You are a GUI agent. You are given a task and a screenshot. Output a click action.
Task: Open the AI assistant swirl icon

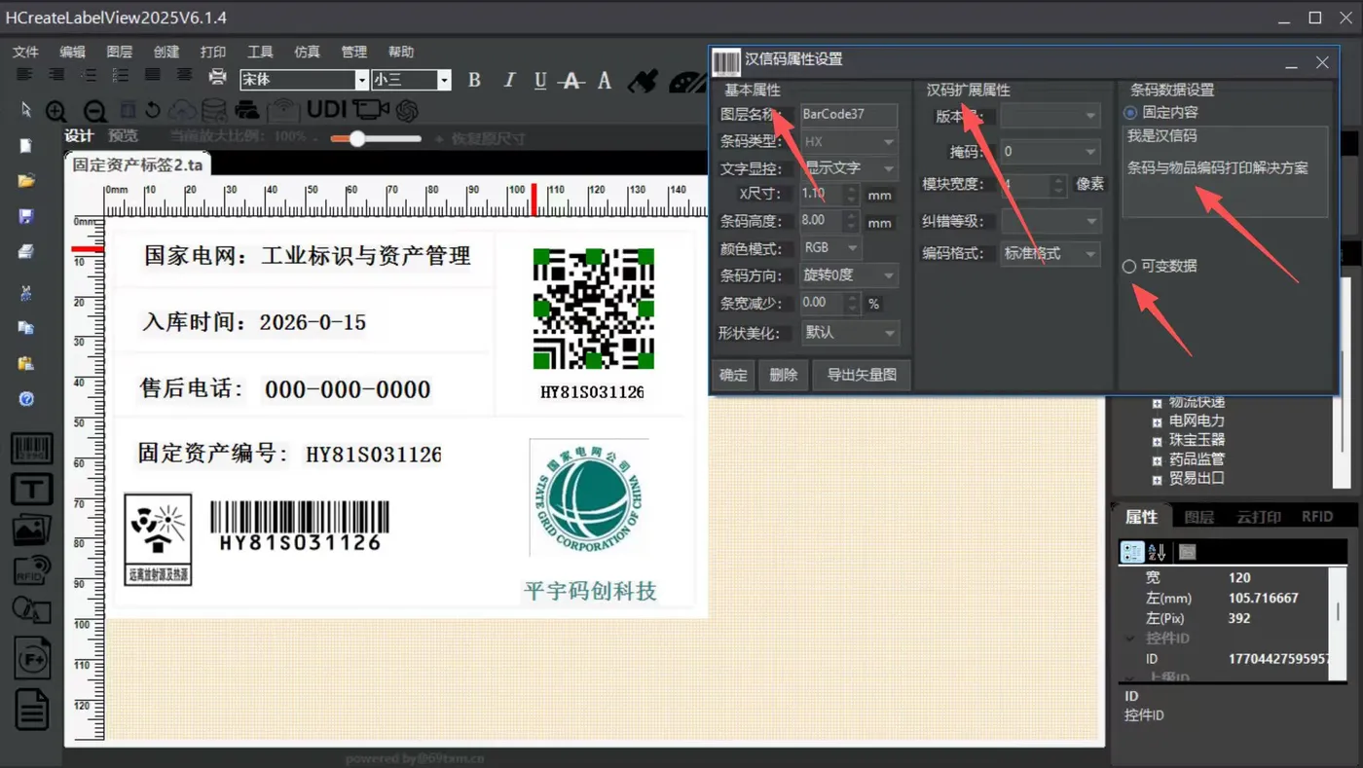pyautogui.click(x=407, y=110)
